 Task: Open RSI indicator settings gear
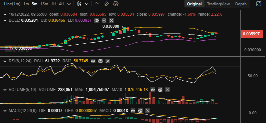[x=100, y=61]
